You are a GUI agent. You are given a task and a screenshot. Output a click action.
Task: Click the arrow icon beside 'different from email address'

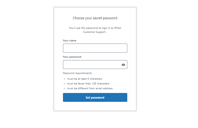pos(64,88)
